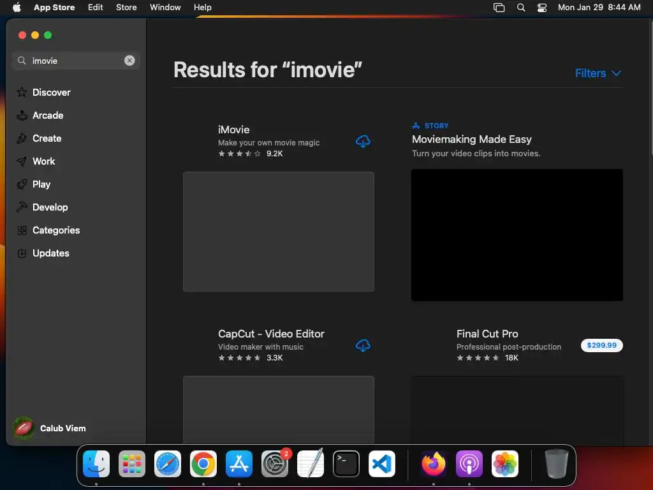Launch Terminal from the Dock

point(346,464)
